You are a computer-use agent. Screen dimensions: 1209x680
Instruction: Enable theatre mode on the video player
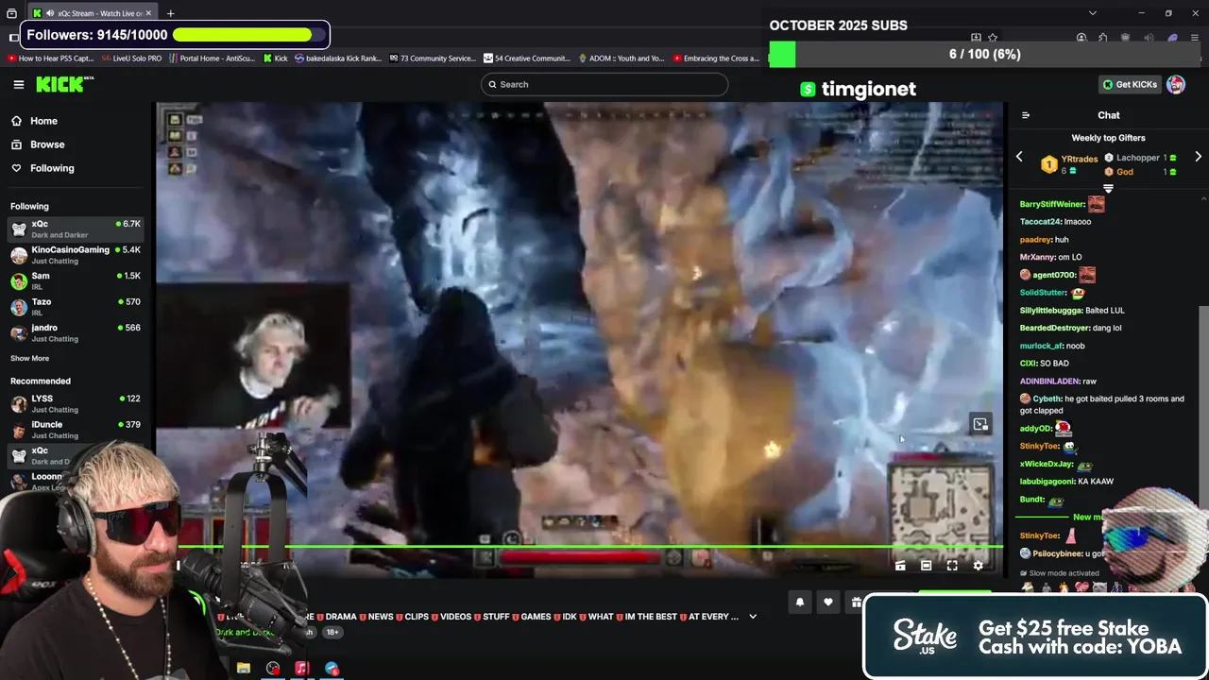tap(926, 565)
